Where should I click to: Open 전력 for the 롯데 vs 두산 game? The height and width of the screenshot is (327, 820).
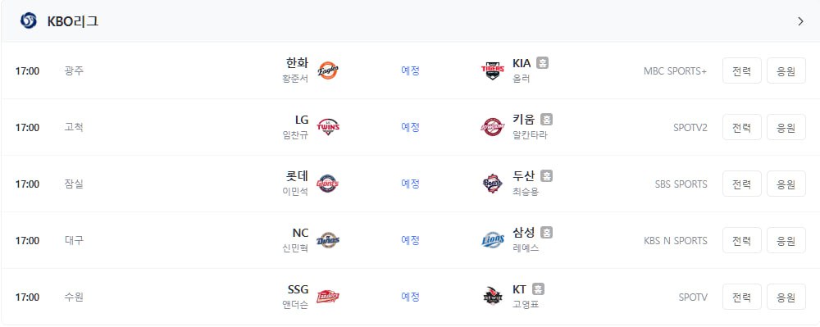(741, 184)
